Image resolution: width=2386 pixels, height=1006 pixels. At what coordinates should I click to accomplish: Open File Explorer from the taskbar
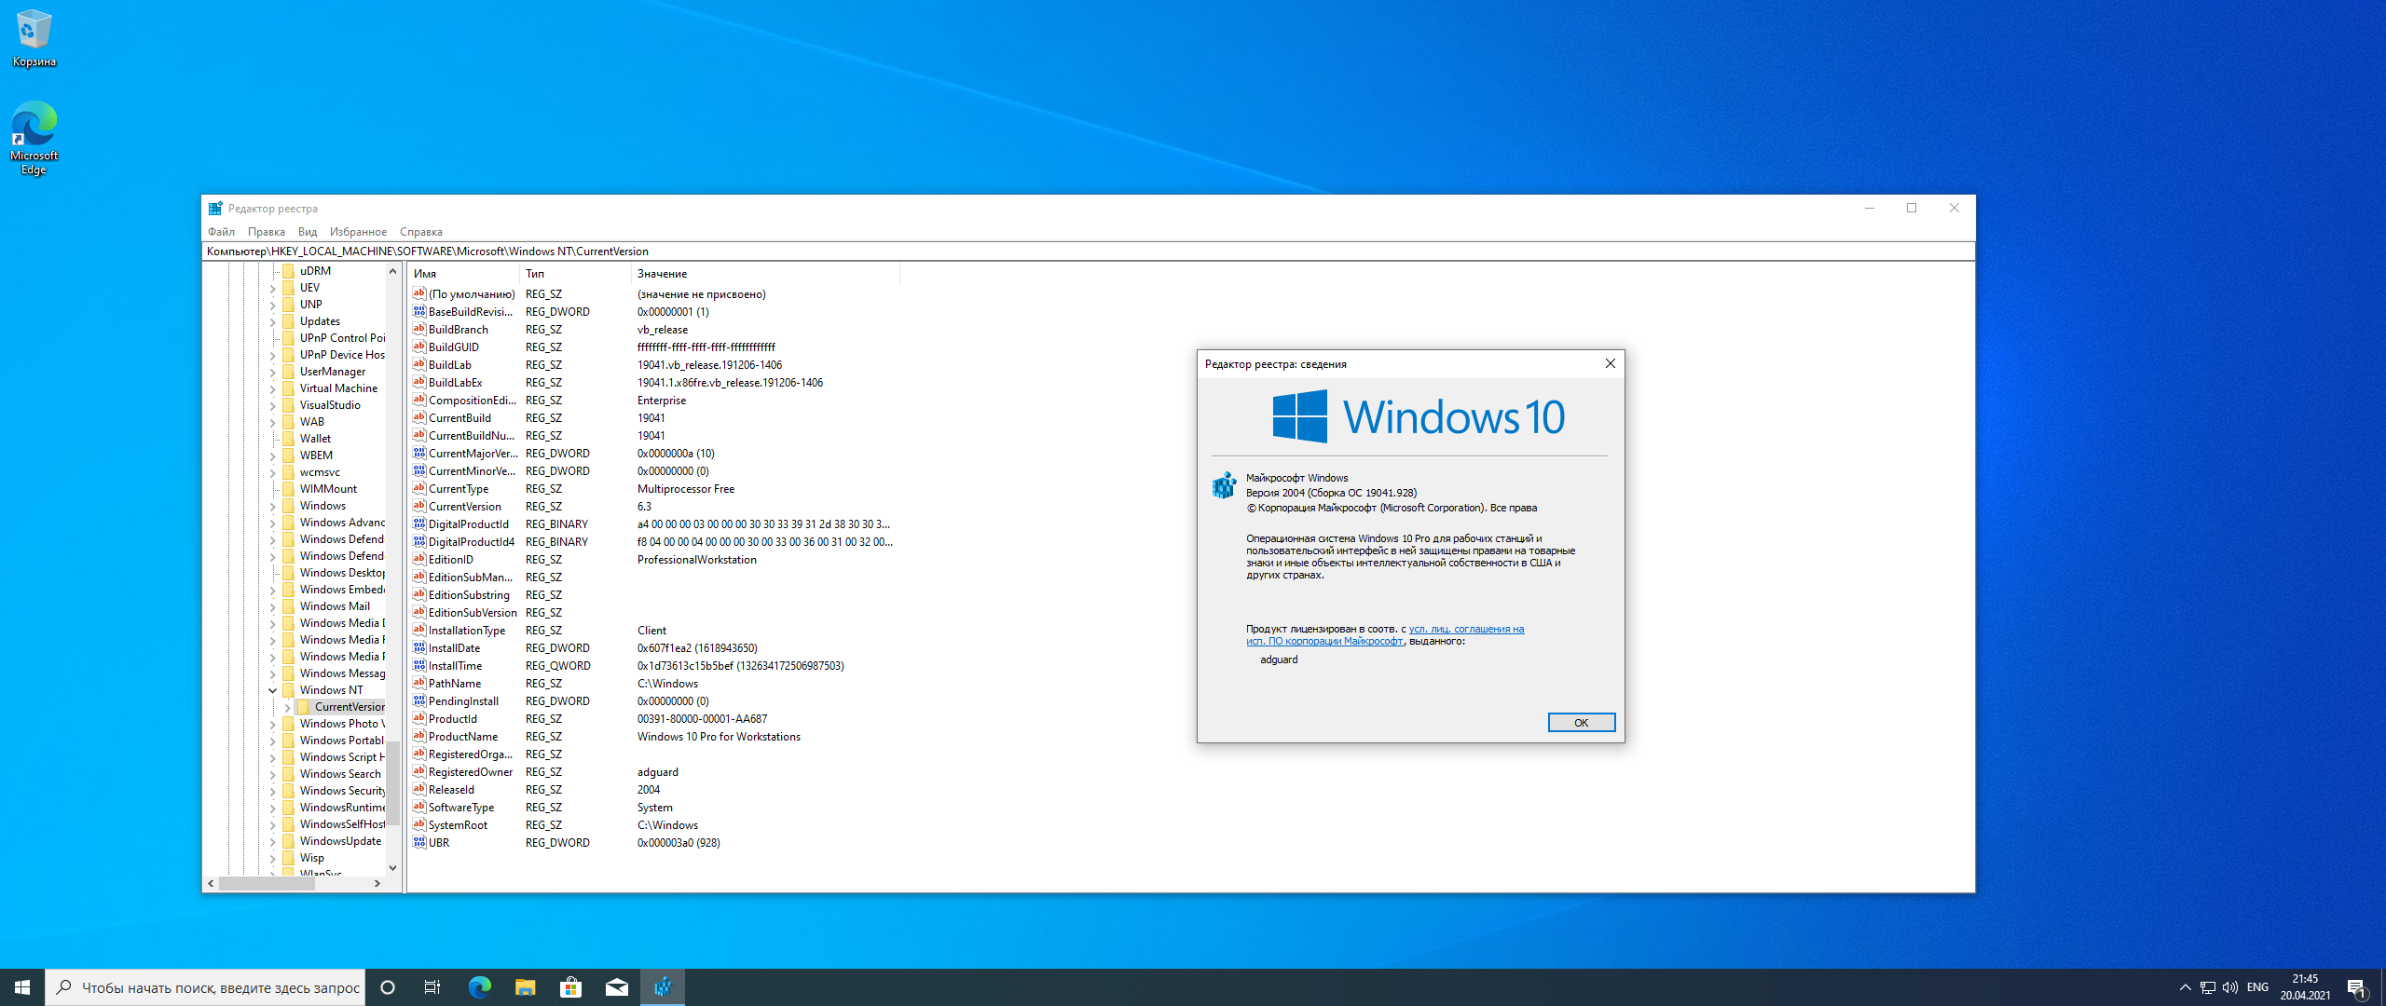pos(525,987)
